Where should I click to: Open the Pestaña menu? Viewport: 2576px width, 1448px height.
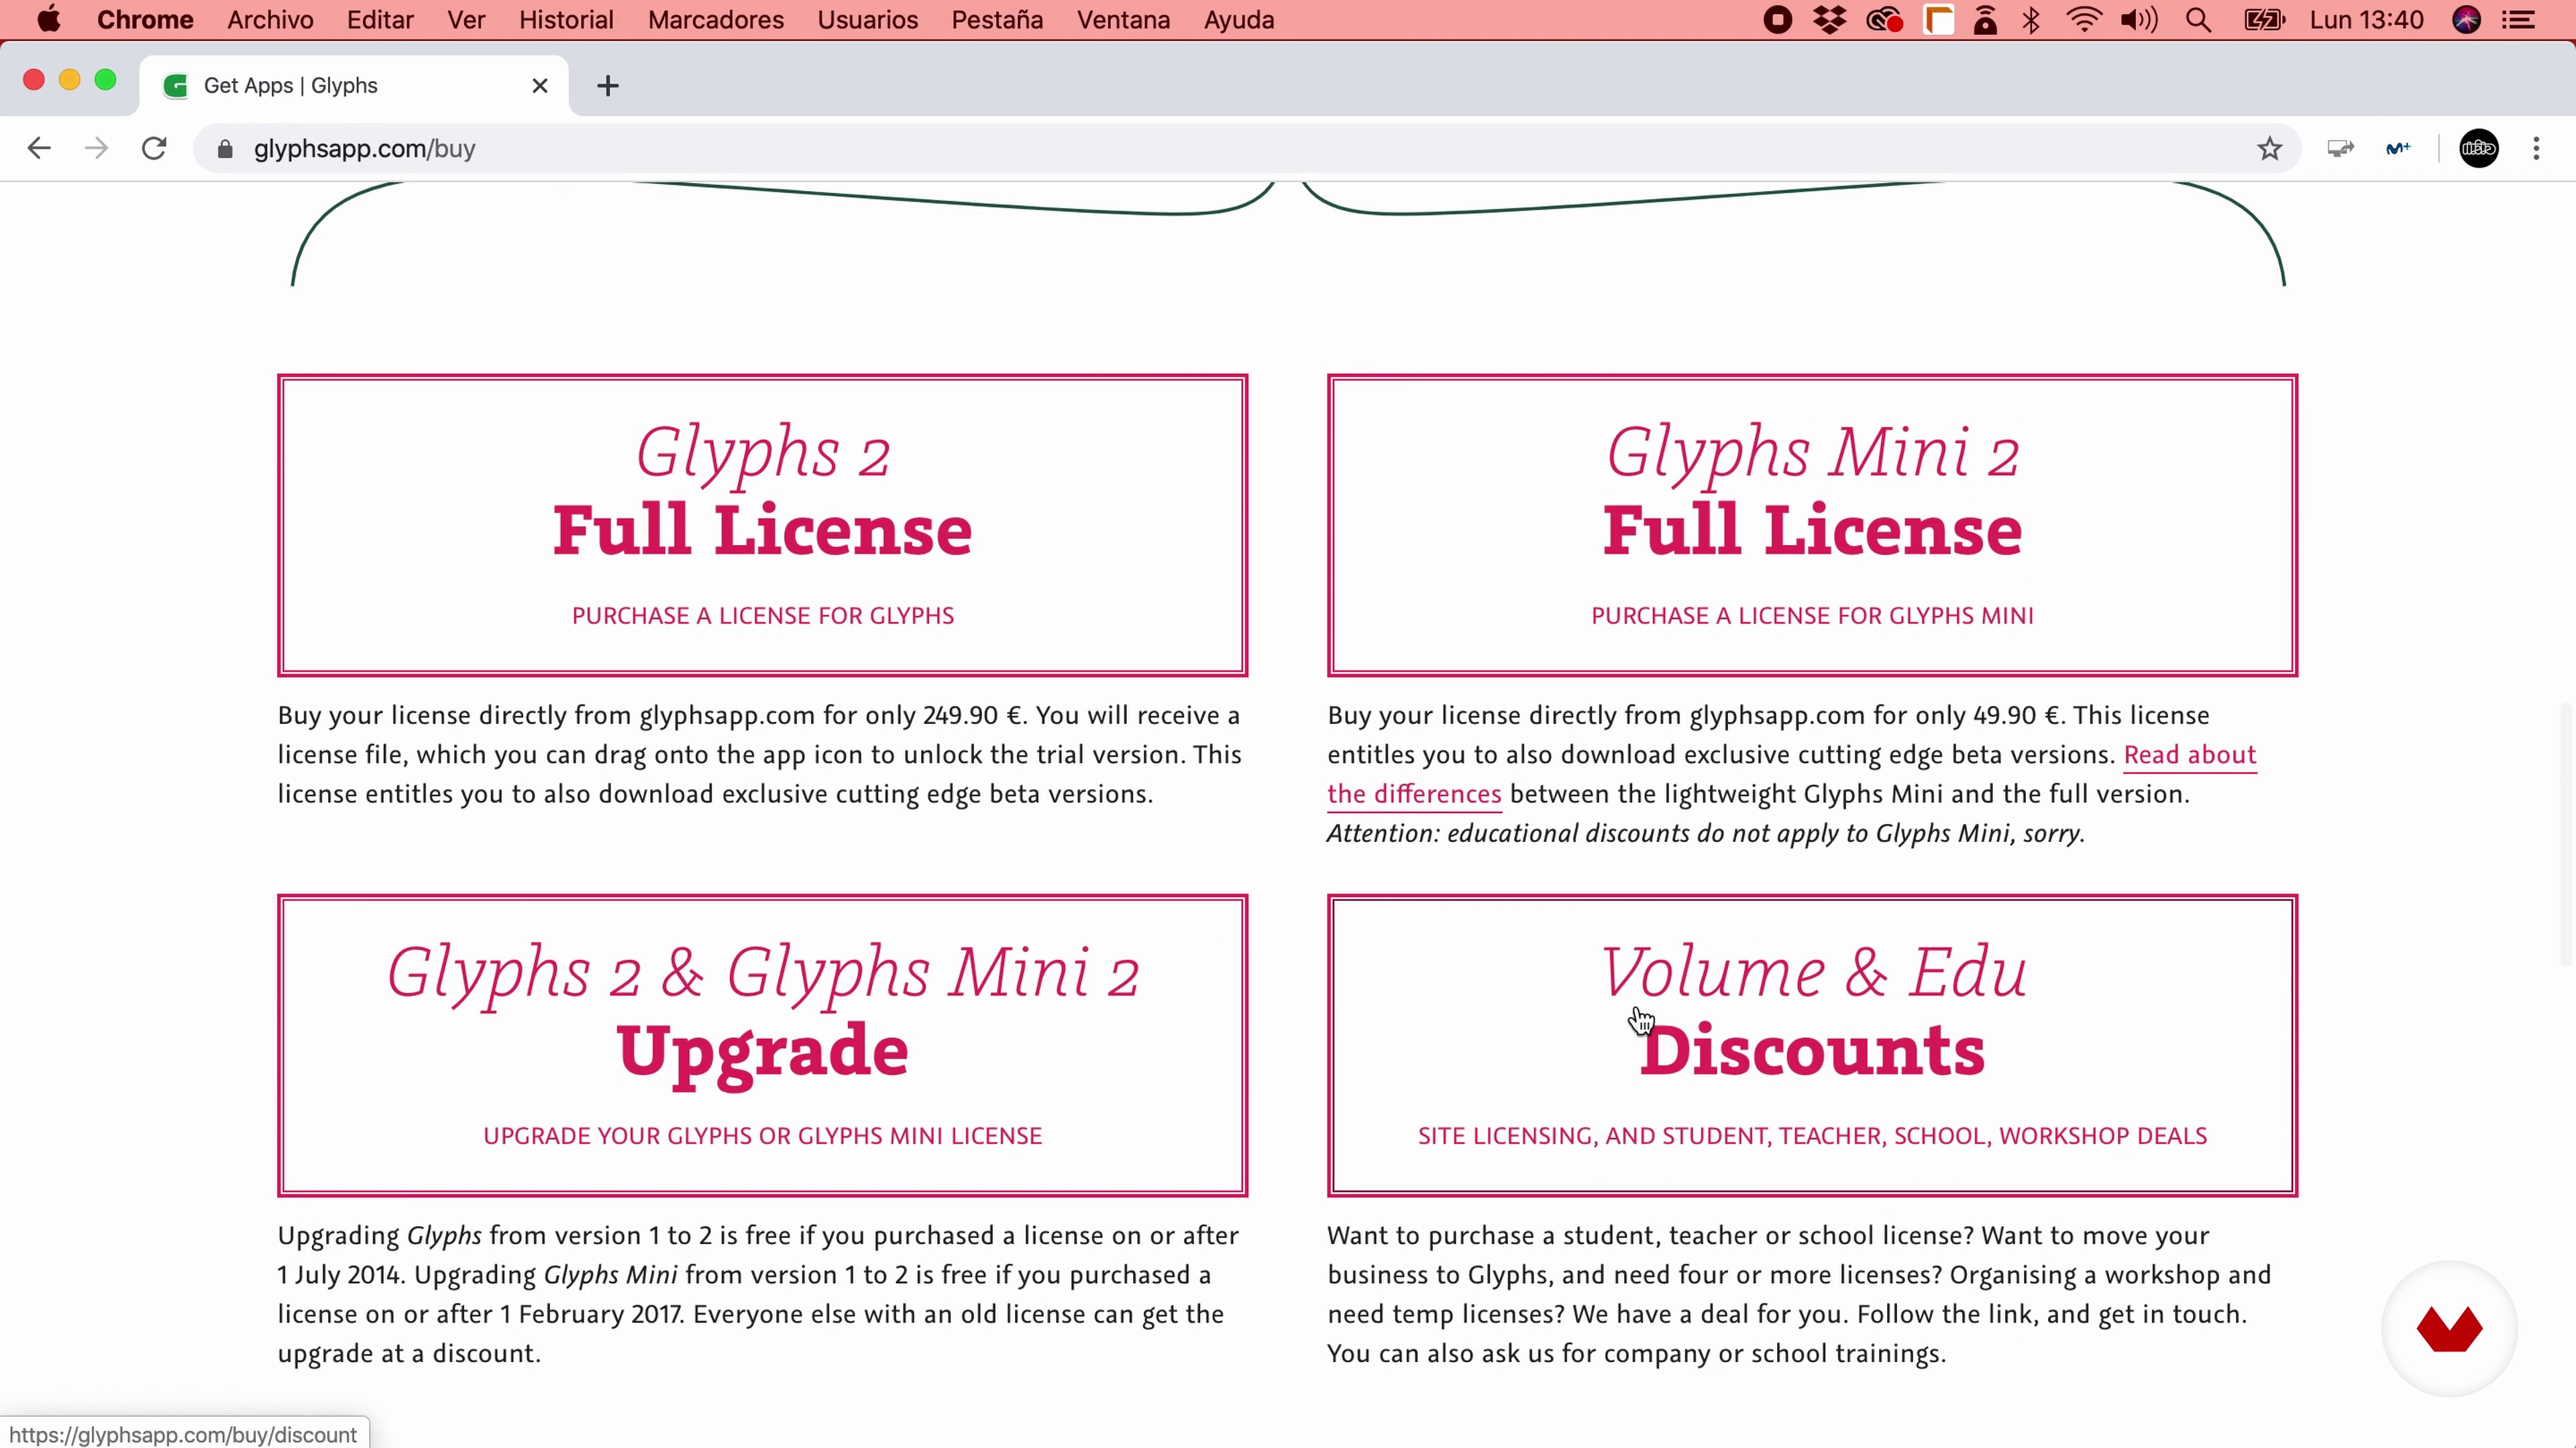(x=997, y=20)
